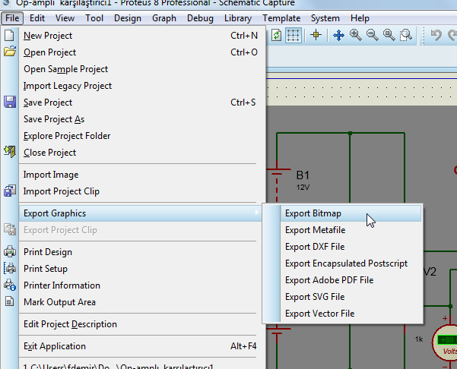Select Export SVG File
Viewport: 457px width, 369px height.
click(x=351, y=297)
